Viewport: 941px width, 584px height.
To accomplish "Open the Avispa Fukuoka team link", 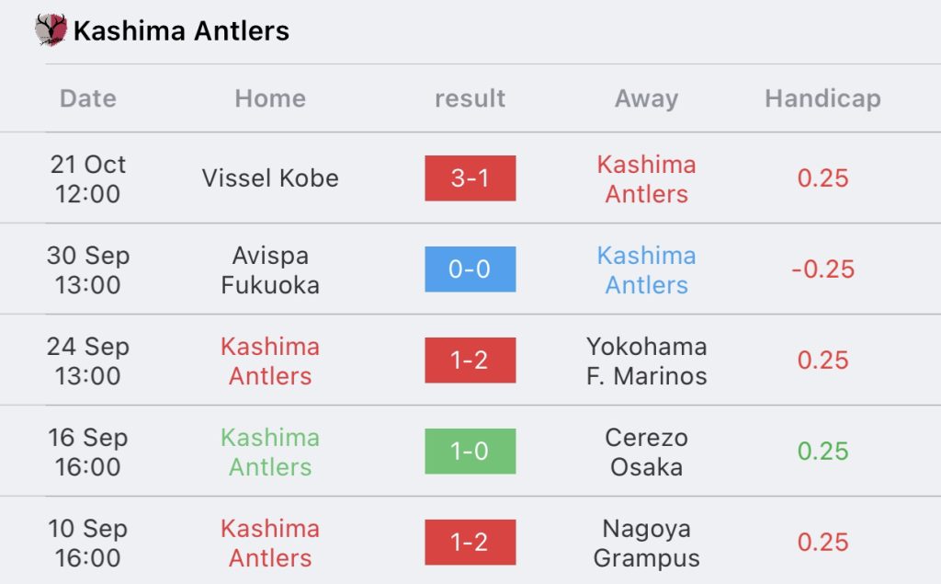I will [270, 269].
